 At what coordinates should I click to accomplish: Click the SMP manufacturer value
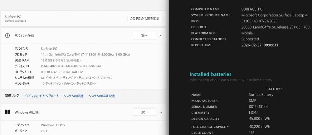252,101
